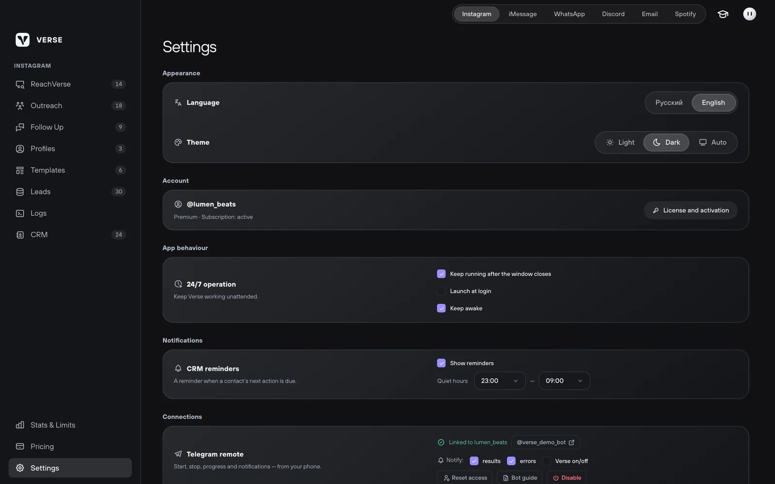
Task: Open Profiles in the sidebar
Action: point(70,149)
